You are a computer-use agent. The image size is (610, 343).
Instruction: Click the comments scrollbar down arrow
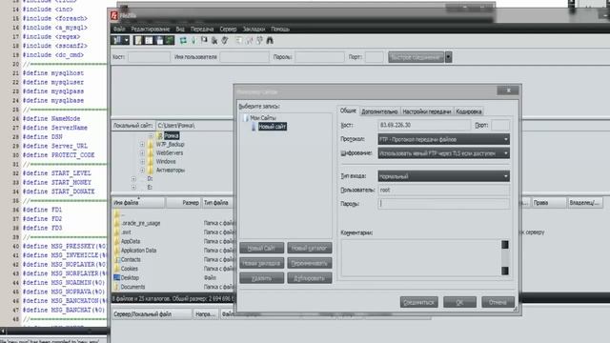pyautogui.click(x=505, y=271)
